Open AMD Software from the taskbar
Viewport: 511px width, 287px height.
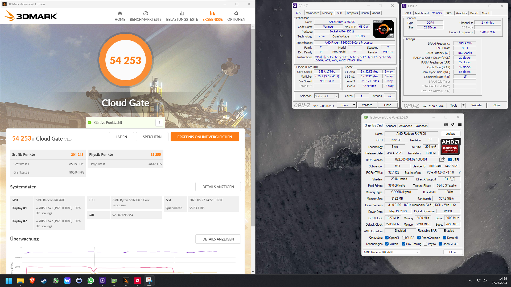click(138, 281)
